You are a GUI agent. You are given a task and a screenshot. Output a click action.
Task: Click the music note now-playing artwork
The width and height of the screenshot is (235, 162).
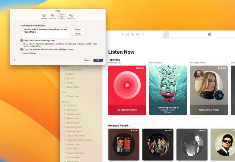tap(166, 34)
